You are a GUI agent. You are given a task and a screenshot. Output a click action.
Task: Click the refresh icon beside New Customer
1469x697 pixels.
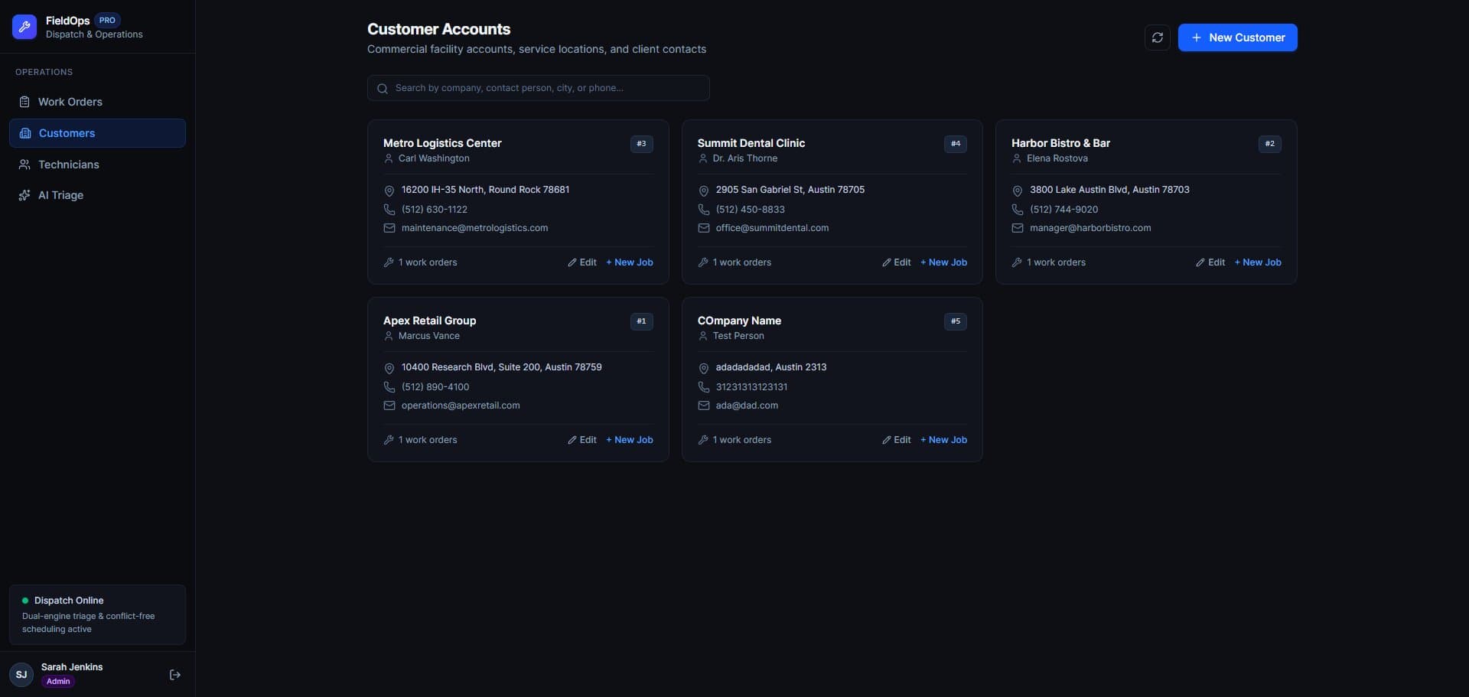pos(1157,37)
